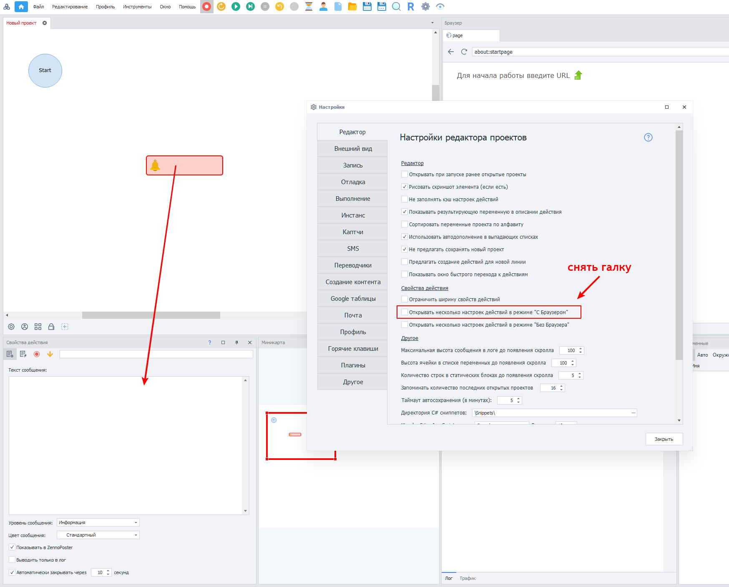Click canvas horizontal scrollbar thumb

coord(151,315)
